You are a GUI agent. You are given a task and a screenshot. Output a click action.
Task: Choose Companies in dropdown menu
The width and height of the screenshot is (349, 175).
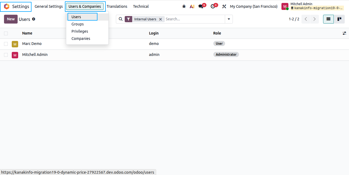(x=87, y=39)
